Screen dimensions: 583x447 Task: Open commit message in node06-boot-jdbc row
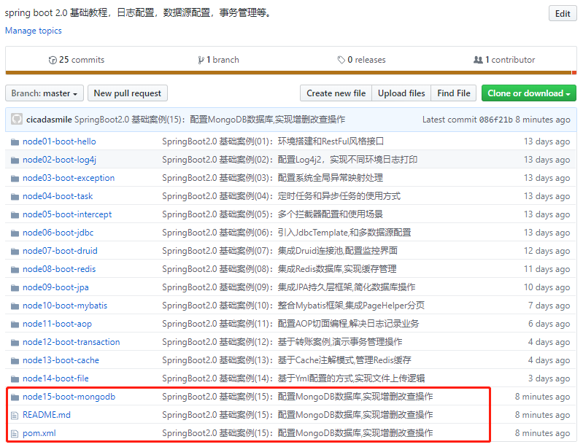point(286,233)
